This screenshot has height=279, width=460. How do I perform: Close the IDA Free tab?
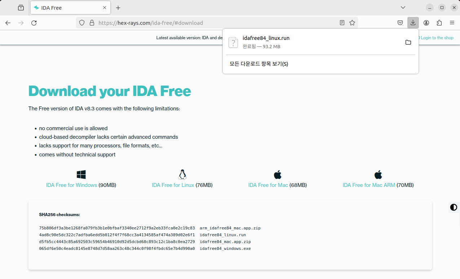[x=105, y=8]
